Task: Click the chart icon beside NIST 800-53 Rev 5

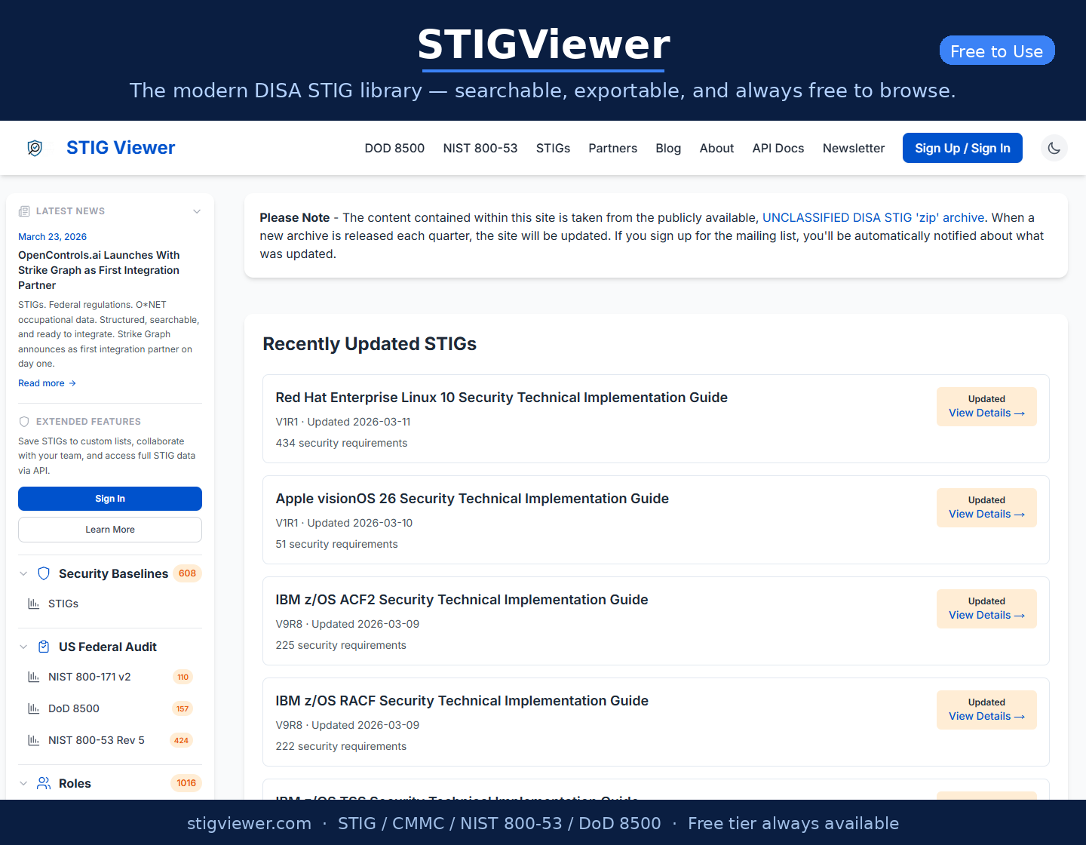Action: click(x=33, y=740)
